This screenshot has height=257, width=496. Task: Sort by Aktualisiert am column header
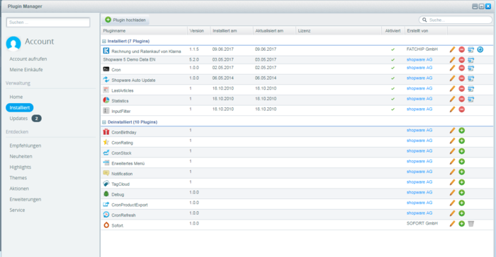[274, 31]
